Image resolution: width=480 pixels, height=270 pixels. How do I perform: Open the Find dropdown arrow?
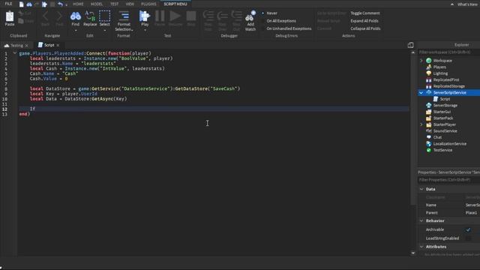point(76,30)
